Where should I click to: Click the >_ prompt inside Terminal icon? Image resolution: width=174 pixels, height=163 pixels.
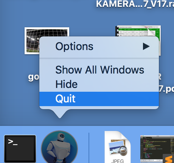coord(12,142)
